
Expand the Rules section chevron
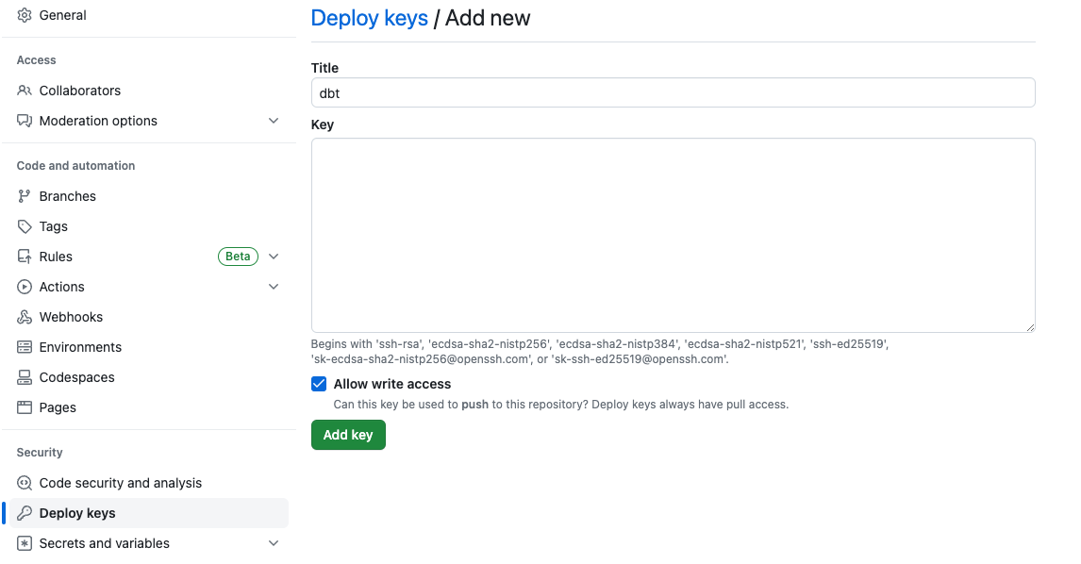(274, 257)
